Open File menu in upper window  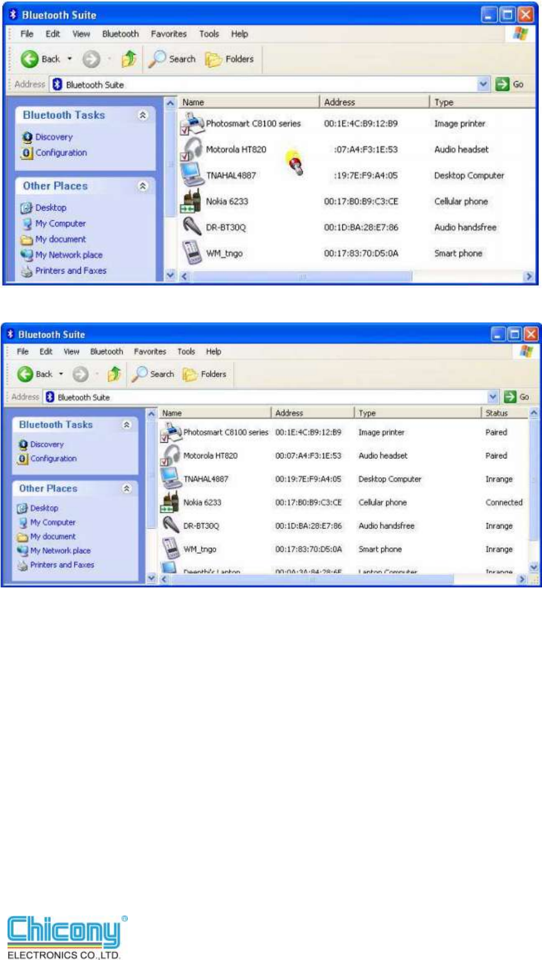pyautogui.click(x=28, y=34)
